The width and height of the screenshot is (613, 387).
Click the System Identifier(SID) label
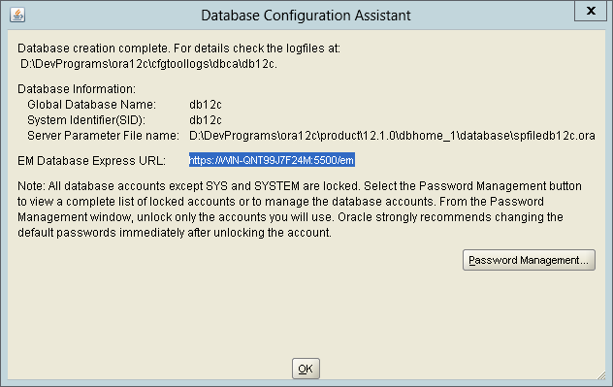[86, 120]
